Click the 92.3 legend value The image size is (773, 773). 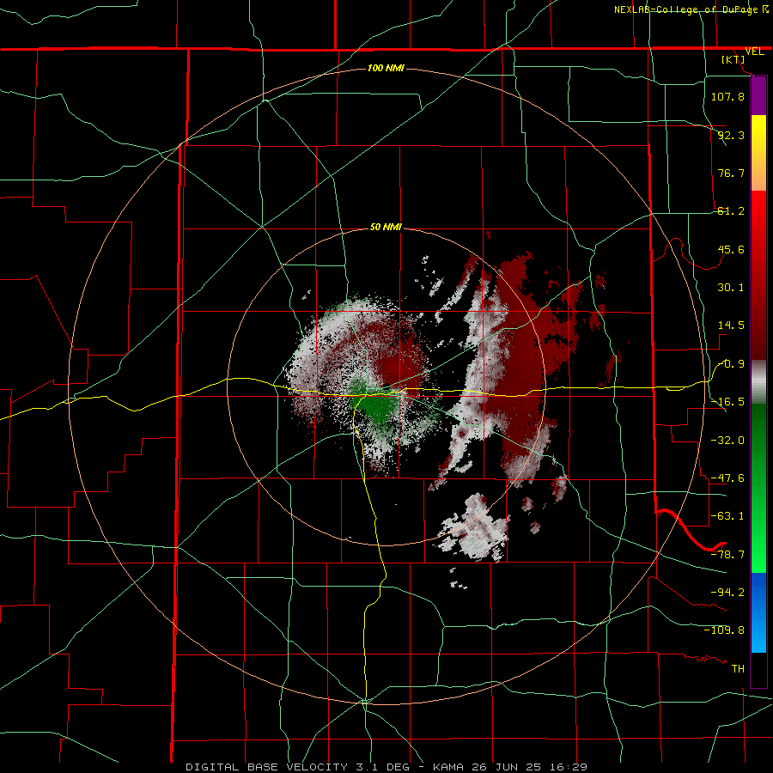731,135
